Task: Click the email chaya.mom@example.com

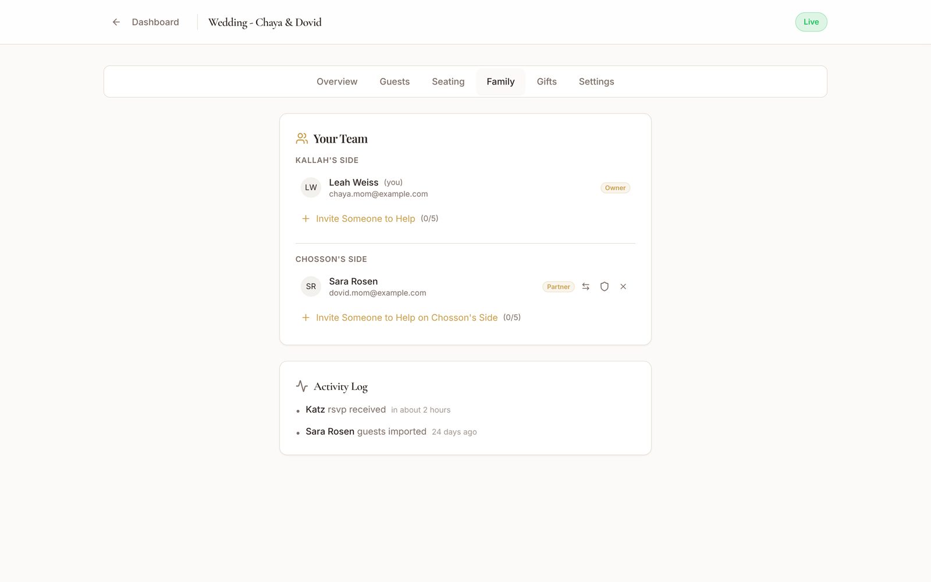Action: click(378, 194)
